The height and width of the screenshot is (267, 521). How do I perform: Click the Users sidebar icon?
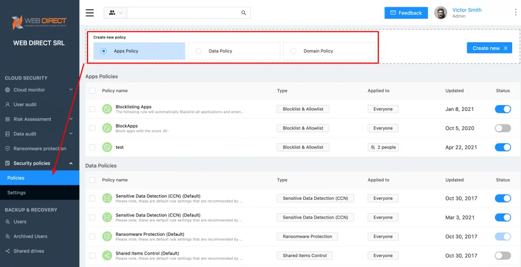click(x=8, y=222)
